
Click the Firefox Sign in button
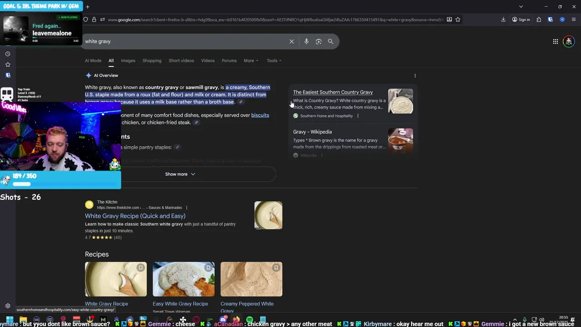pos(521,20)
